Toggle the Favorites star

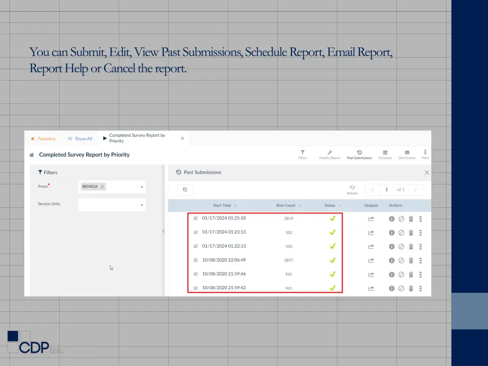(x=32, y=138)
